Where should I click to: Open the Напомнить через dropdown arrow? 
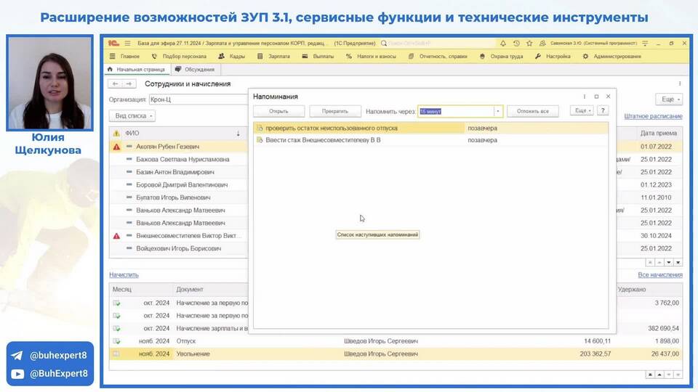498,111
